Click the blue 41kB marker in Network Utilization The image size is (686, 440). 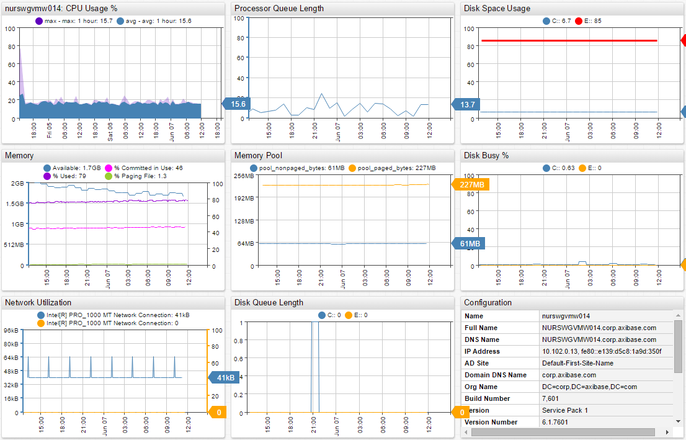click(224, 377)
